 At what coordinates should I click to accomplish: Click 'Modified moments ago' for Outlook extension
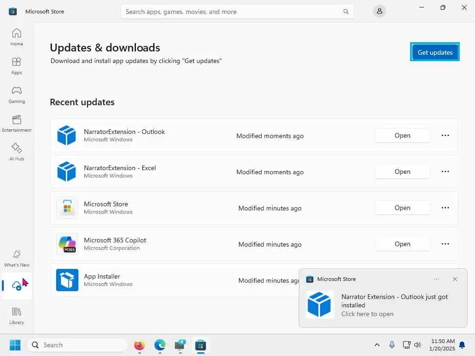pos(270,136)
